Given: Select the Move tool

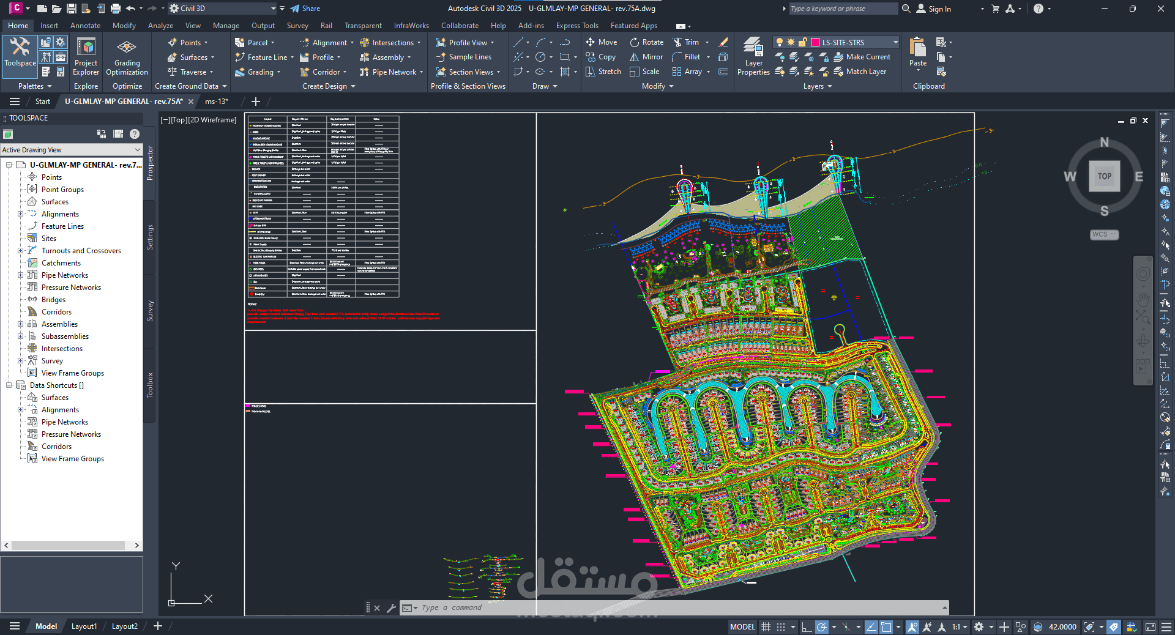Looking at the screenshot, I should pos(602,42).
